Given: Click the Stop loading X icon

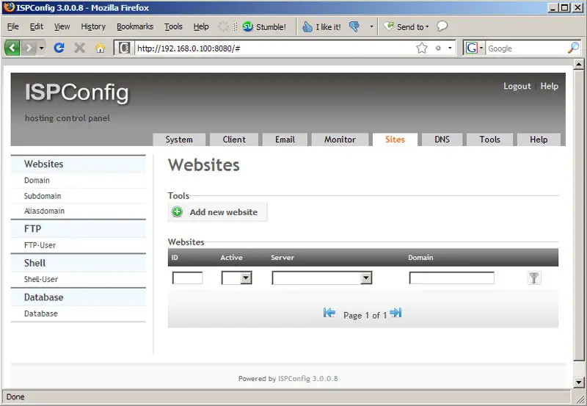Looking at the screenshot, I should click(x=79, y=48).
